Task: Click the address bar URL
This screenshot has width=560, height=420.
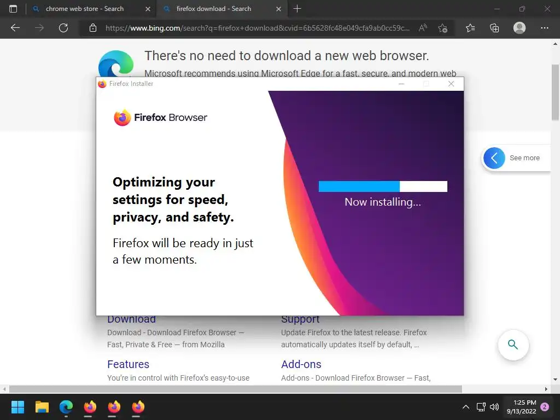Action: pyautogui.click(x=258, y=28)
